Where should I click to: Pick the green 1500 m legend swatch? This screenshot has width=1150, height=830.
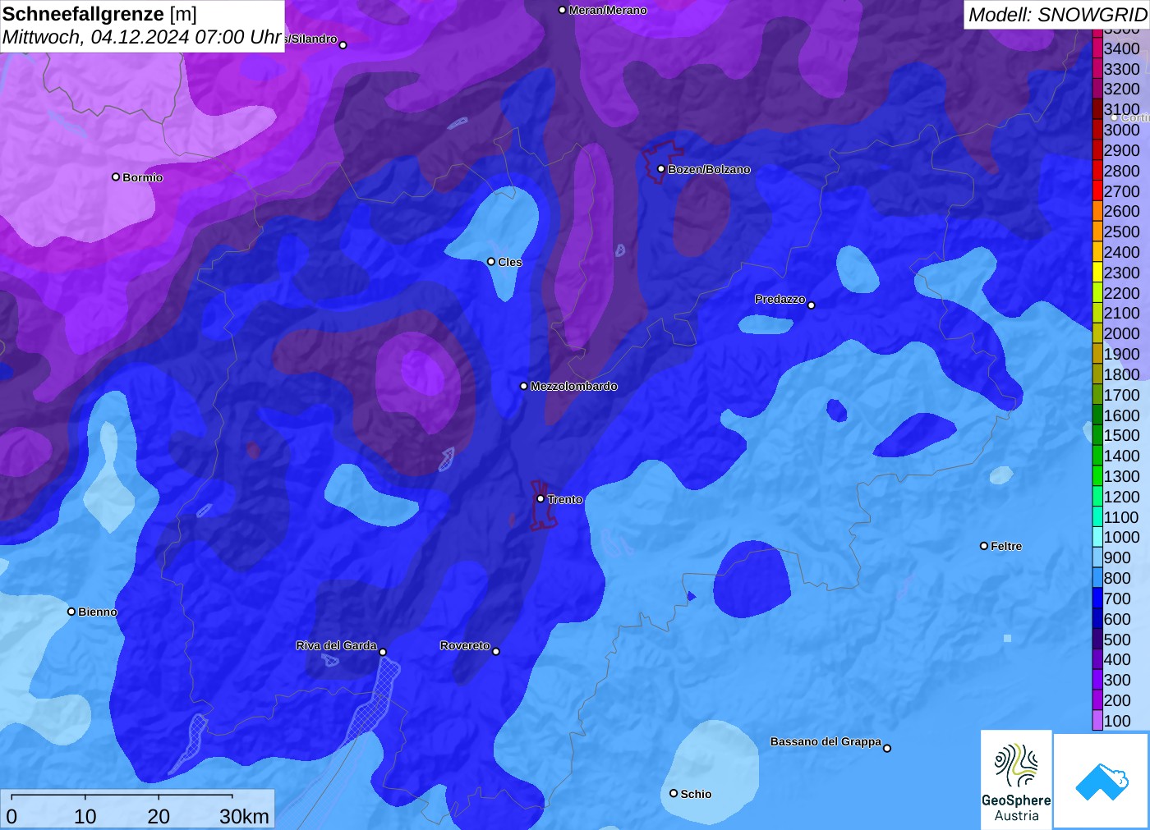point(1097,435)
